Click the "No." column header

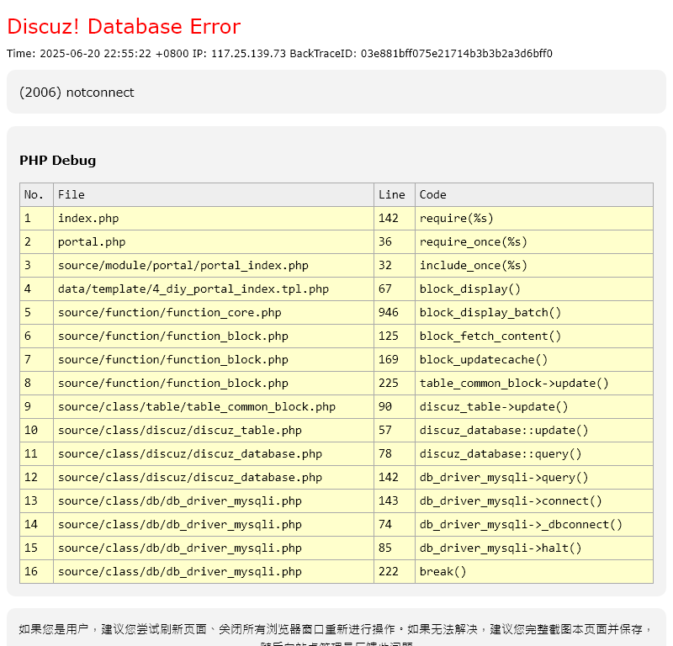point(34,195)
